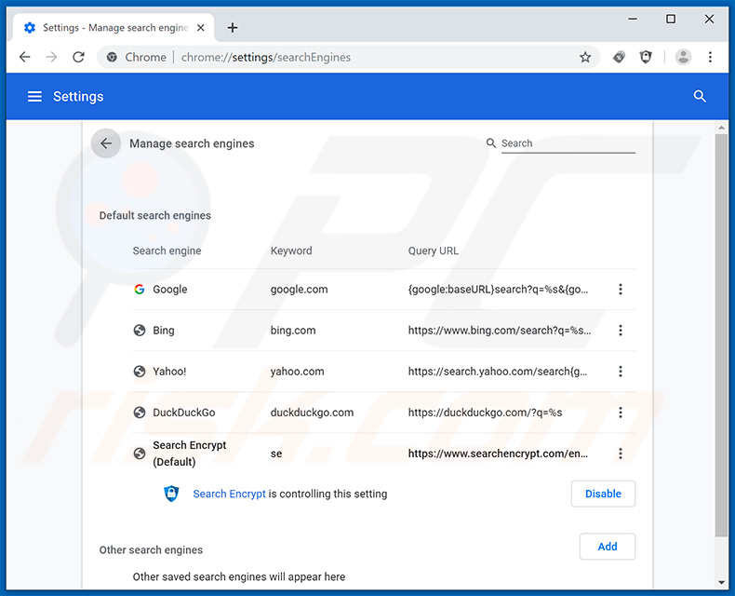Disable the Search Encrypt extension control
The width and height of the screenshot is (735, 596).
(x=603, y=494)
